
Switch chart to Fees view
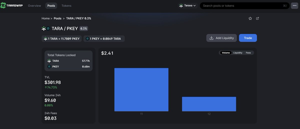point(248,53)
